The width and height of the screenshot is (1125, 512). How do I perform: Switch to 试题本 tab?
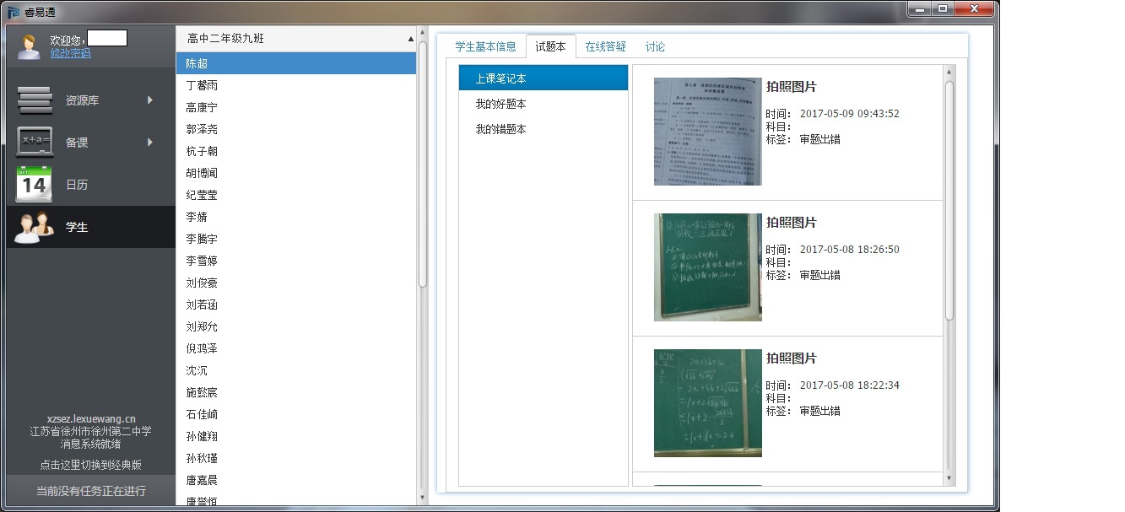550,47
